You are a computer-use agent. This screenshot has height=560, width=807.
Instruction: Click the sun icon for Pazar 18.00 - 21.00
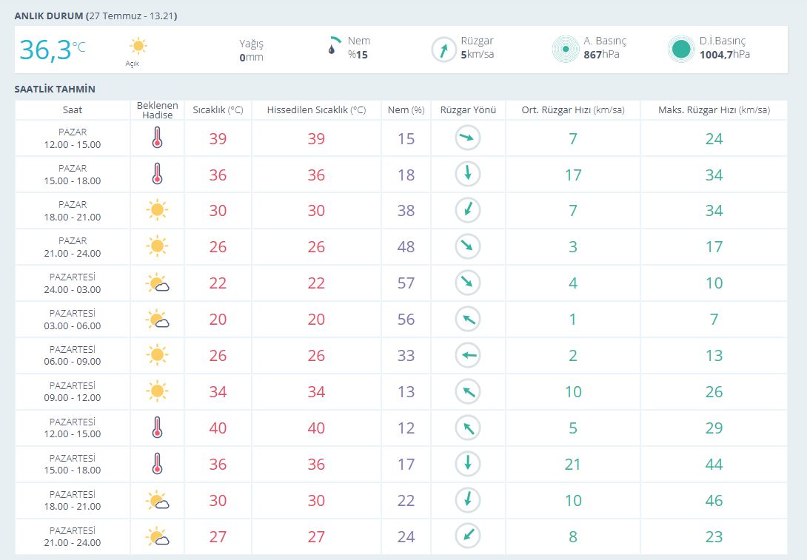[x=156, y=211]
